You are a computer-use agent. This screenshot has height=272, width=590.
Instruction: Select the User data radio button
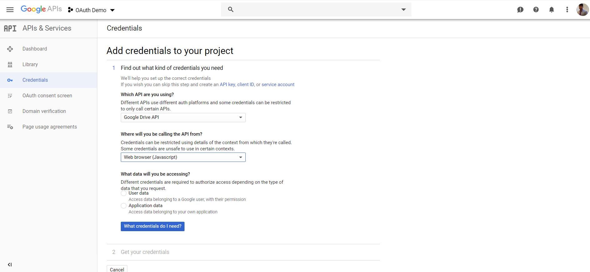[x=124, y=193]
